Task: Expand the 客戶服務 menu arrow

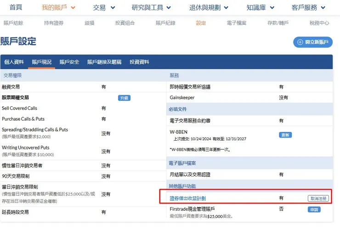Action: [323, 8]
